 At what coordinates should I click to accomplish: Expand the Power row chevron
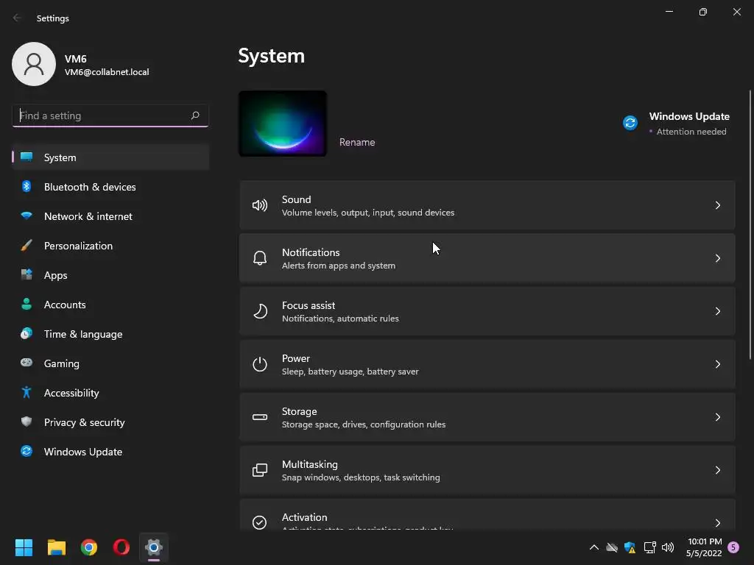[x=717, y=364]
